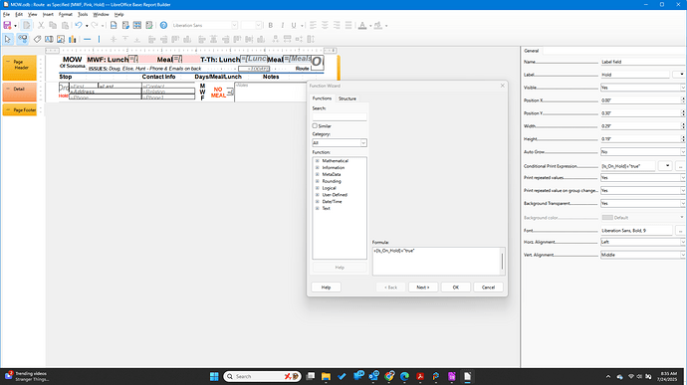Expand the Mathematical function category
The height and width of the screenshot is (385, 687).
pos(318,161)
